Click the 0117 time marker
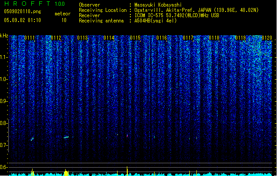 [188, 38]
